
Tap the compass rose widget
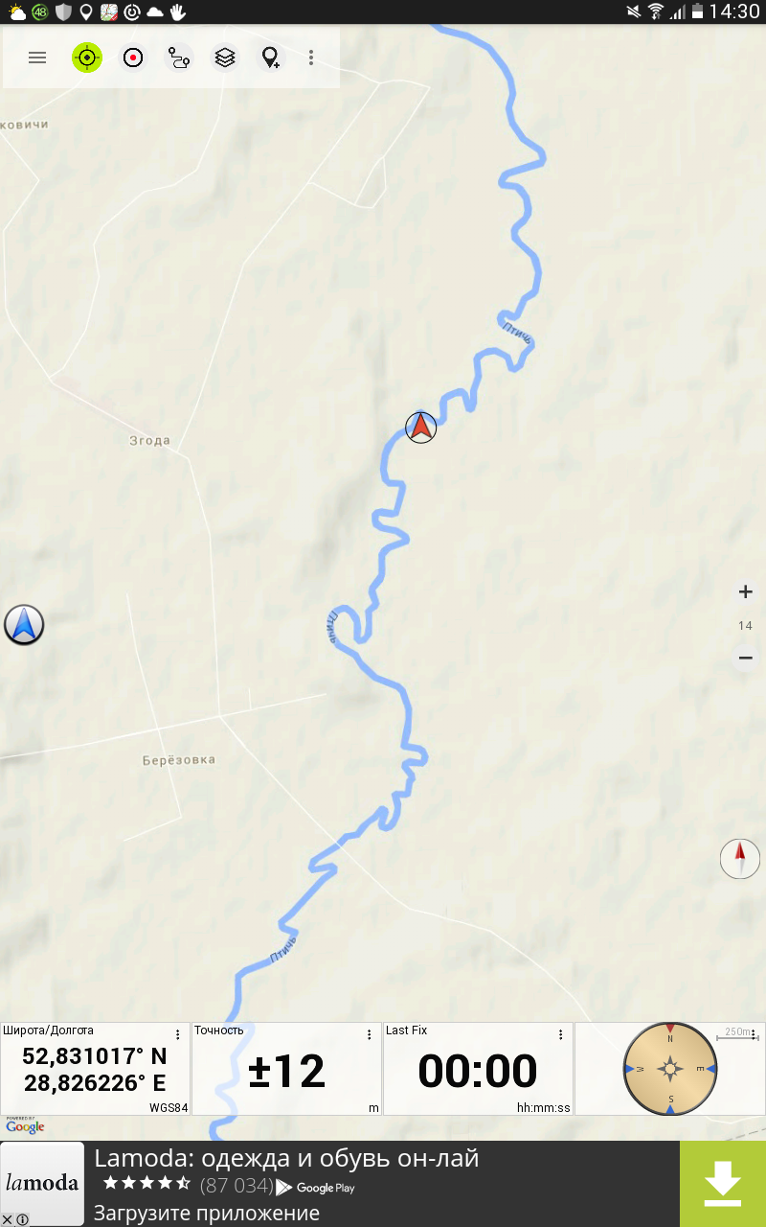point(670,1069)
